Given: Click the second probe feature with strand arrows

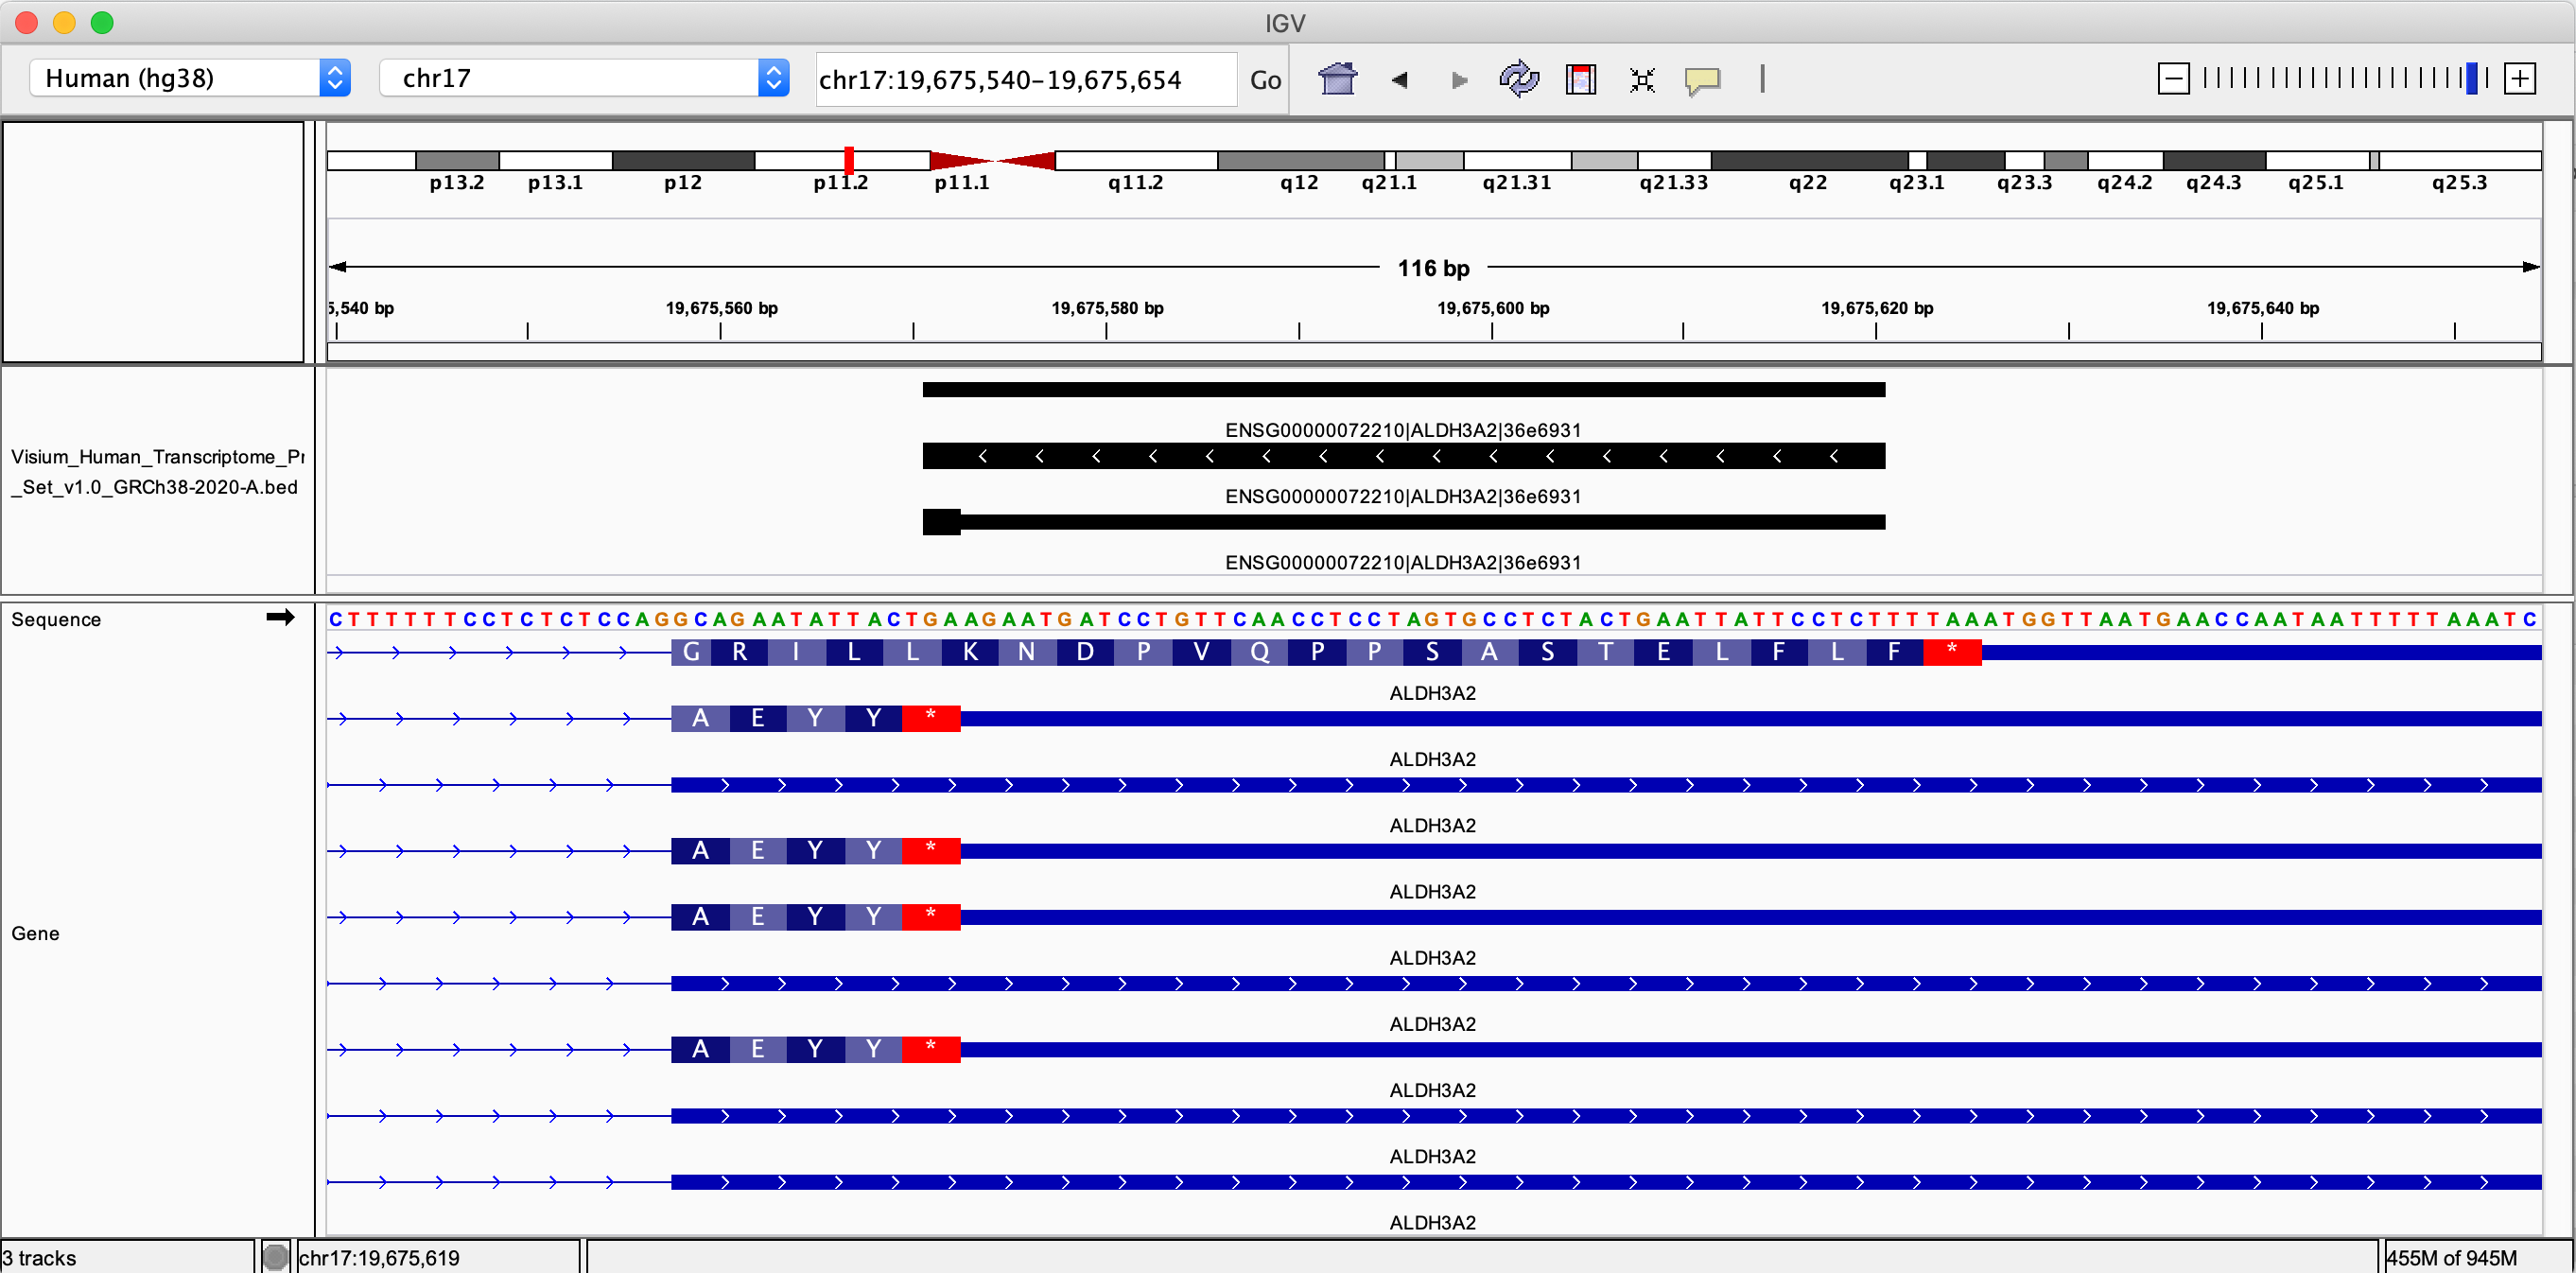Looking at the screenshot, I should pyautogui.click(x=1403, y=456).
